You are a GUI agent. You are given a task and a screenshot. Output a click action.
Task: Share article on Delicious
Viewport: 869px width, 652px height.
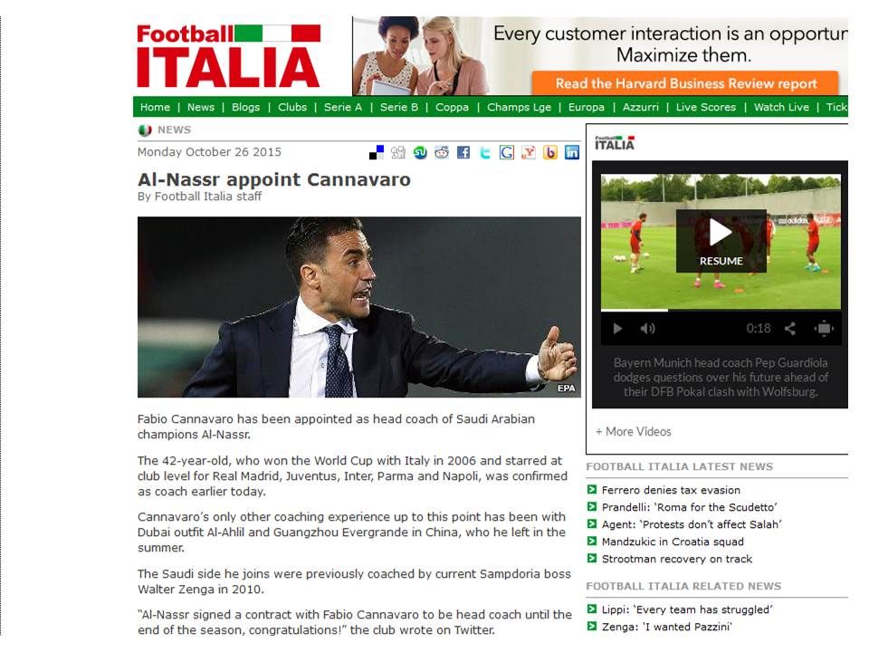click(x=377, y=152)
